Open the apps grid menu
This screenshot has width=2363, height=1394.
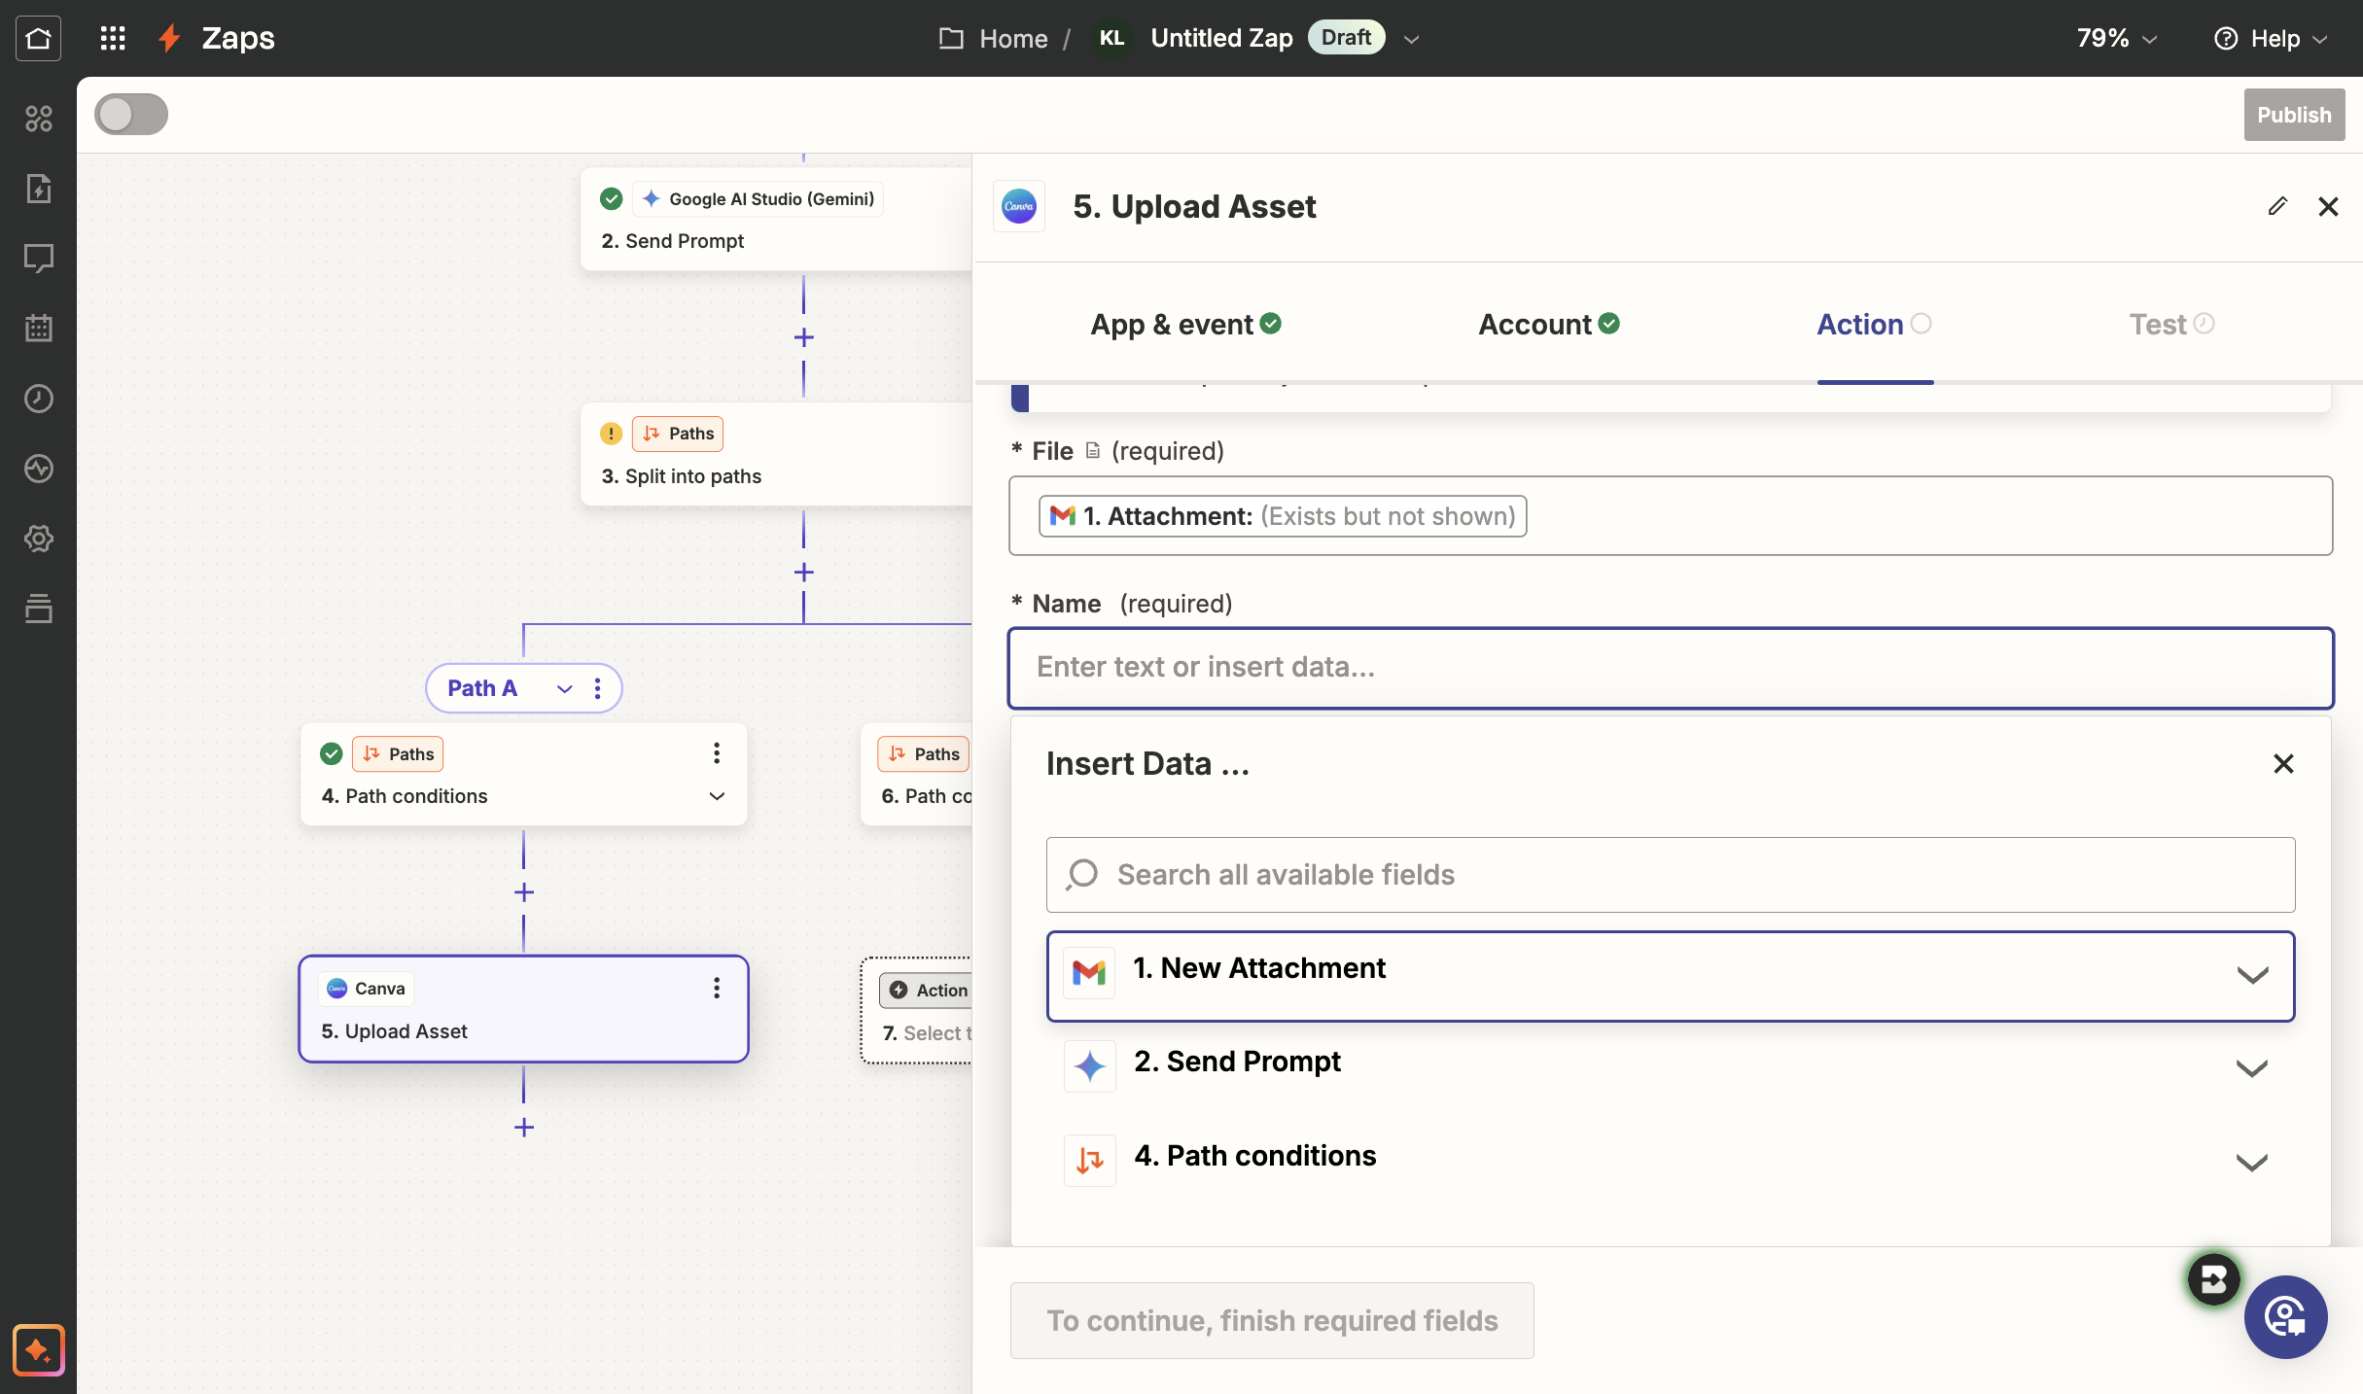113,38
